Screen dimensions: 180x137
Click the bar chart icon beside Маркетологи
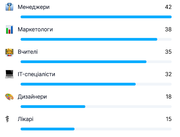9,30
